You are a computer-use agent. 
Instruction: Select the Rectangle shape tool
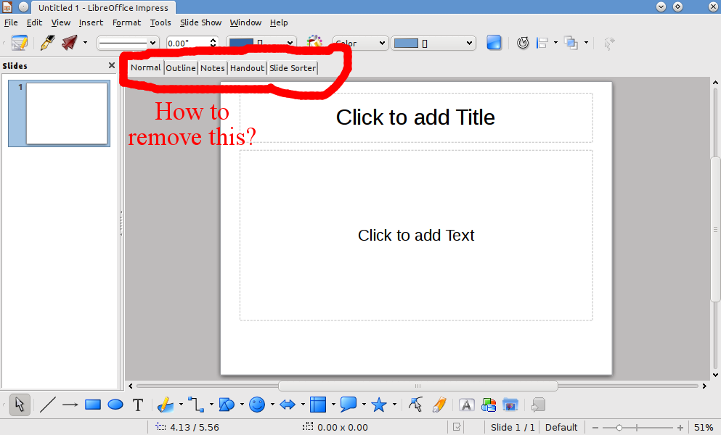tap(92, 405)
